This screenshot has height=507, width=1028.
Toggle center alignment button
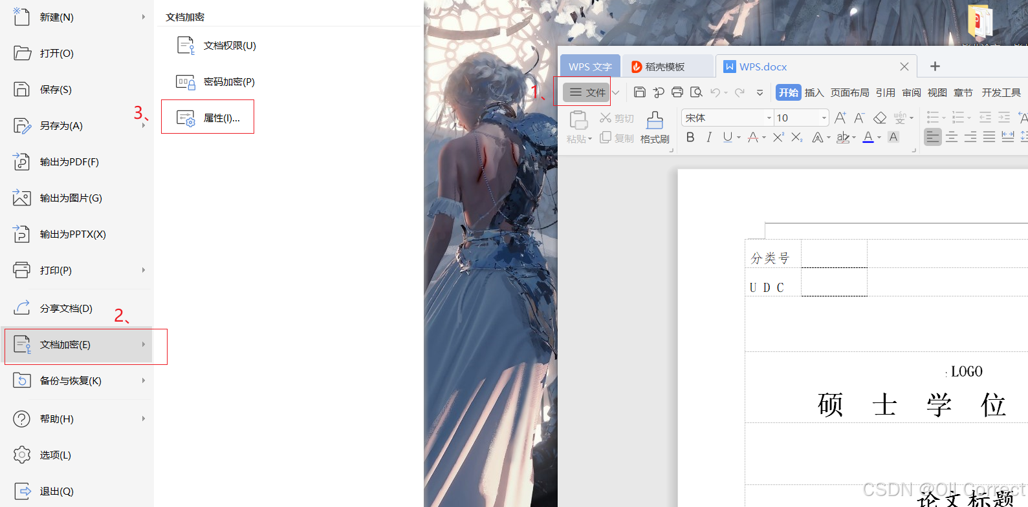[952, 137]
